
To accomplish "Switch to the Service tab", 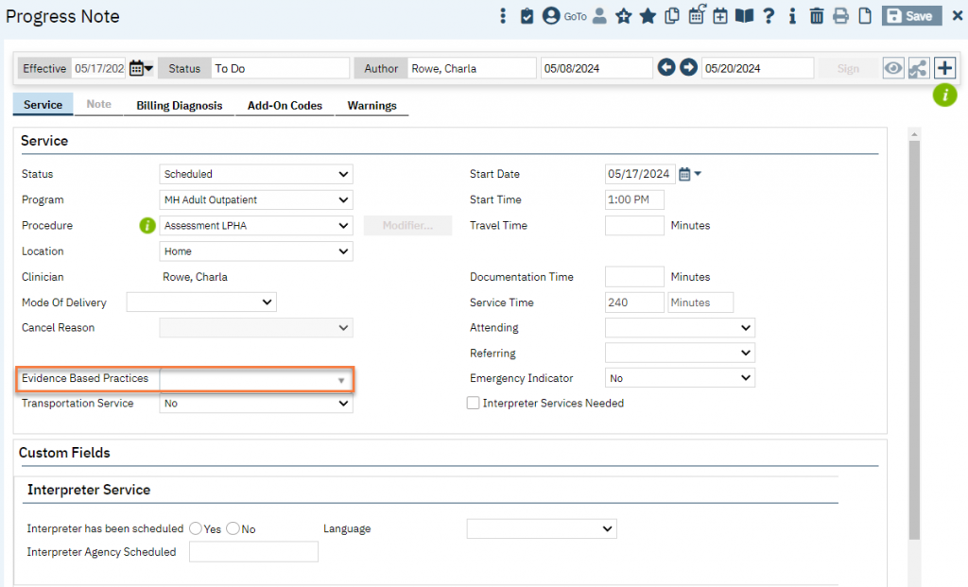I will tap(43, 104).
